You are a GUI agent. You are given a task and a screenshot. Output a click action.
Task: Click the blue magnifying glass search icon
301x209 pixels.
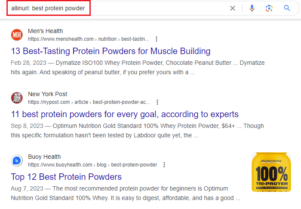[287, 8]
